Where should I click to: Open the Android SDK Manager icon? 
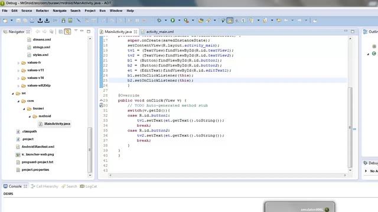(x=63, y=21)
